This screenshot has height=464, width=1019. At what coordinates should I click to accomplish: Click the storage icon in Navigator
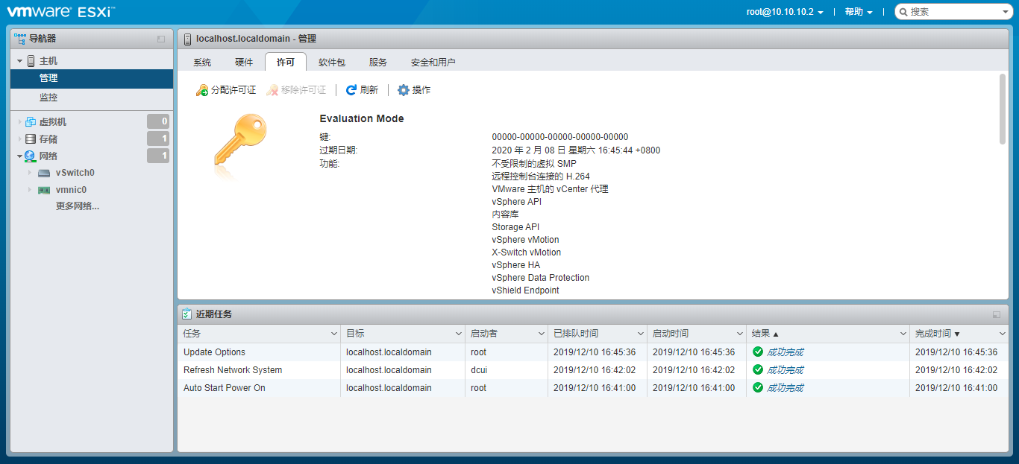point(31,139)
